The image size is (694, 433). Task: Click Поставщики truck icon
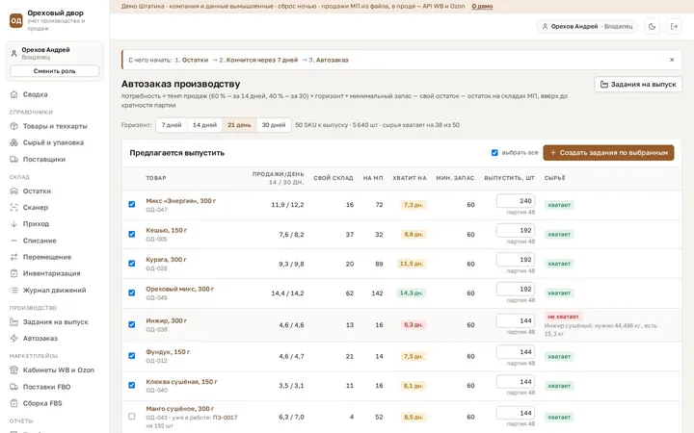click(14, 159)
